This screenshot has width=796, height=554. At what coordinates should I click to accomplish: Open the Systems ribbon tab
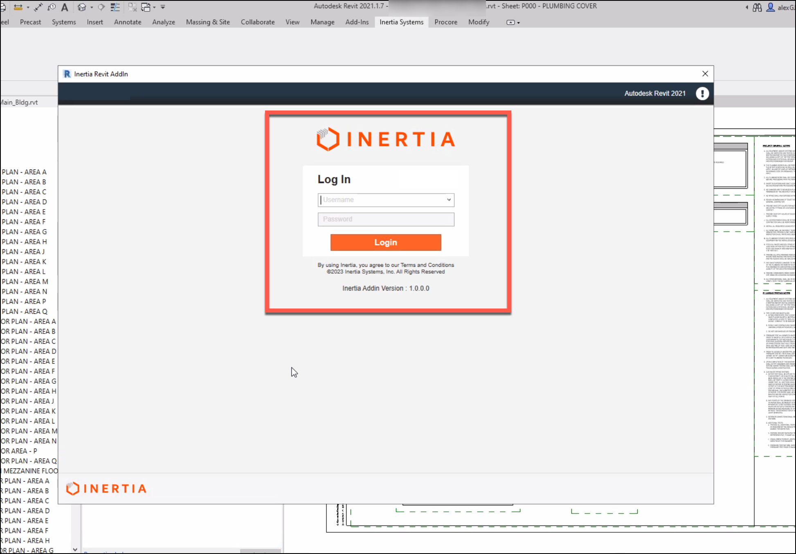64,22
